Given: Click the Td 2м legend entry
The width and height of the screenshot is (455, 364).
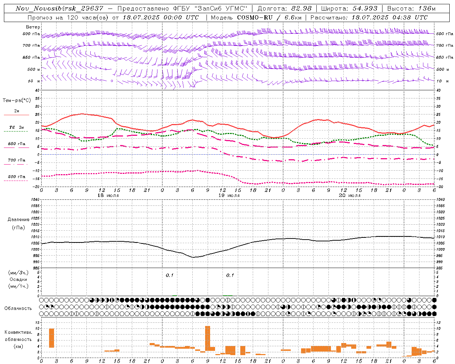Looking at the screenshot, I should point(16,127).
